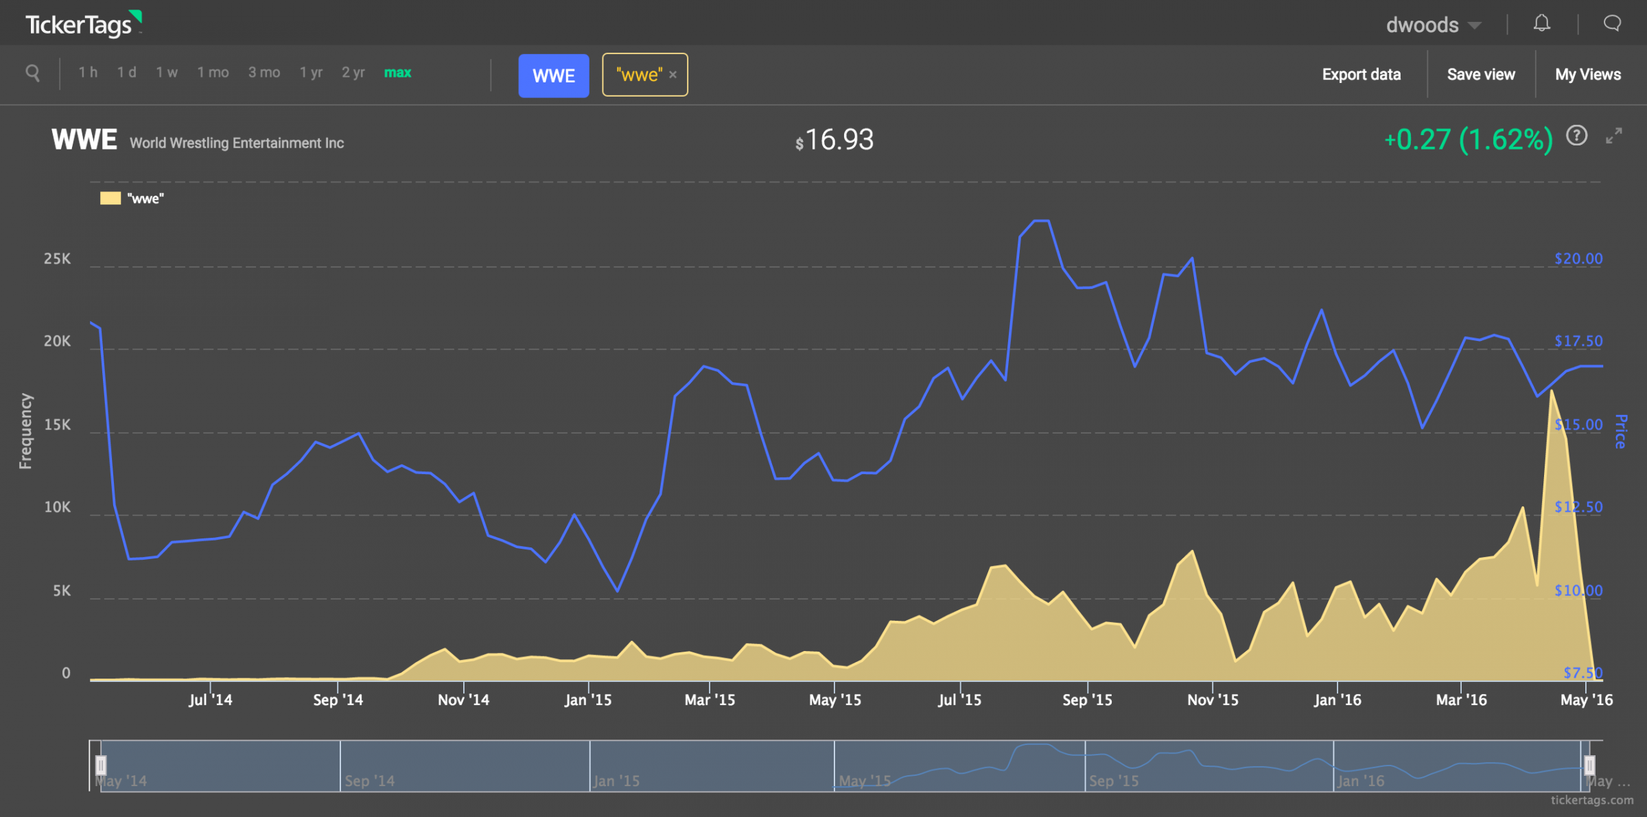Click the $16.93 price value
Image resolution: width=1647 pixels, height=817 pixels.
[x=834, y=140]
